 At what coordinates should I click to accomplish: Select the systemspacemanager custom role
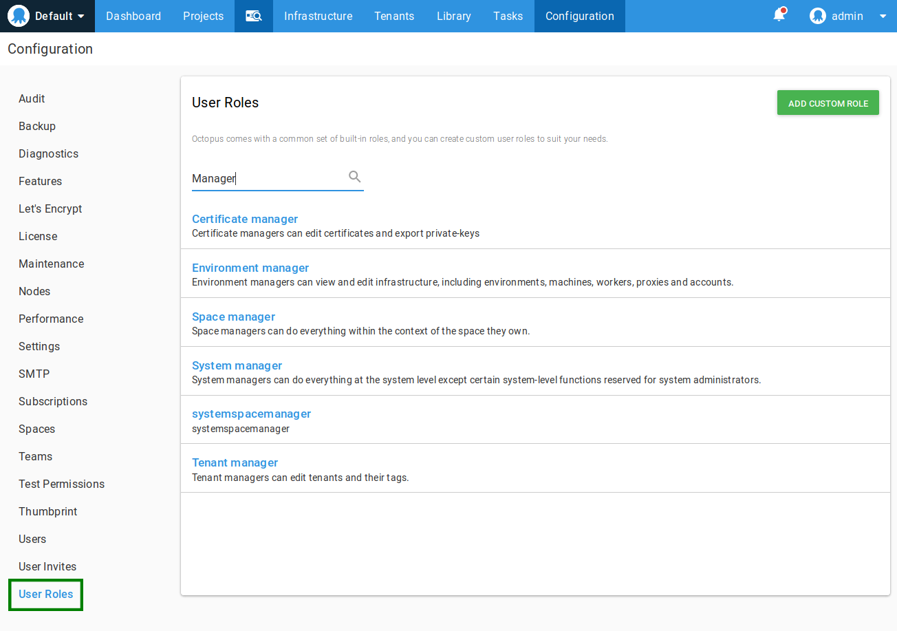click(x=251, y=414)
